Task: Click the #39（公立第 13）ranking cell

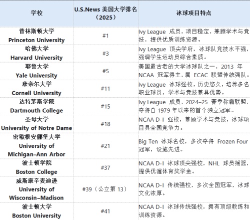Action: (106, 189)
